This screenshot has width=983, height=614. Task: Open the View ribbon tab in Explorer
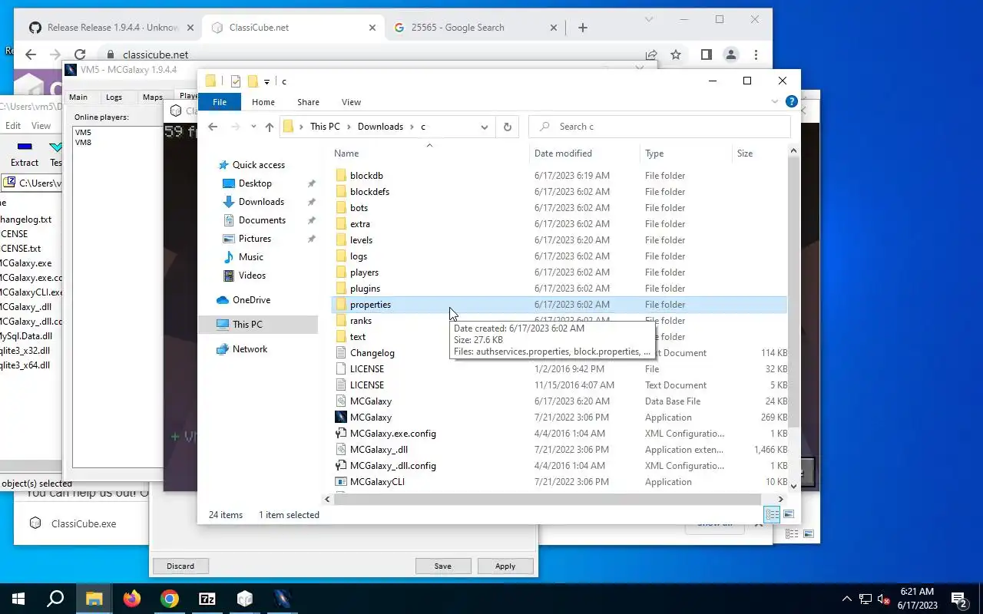click(351, 102)
